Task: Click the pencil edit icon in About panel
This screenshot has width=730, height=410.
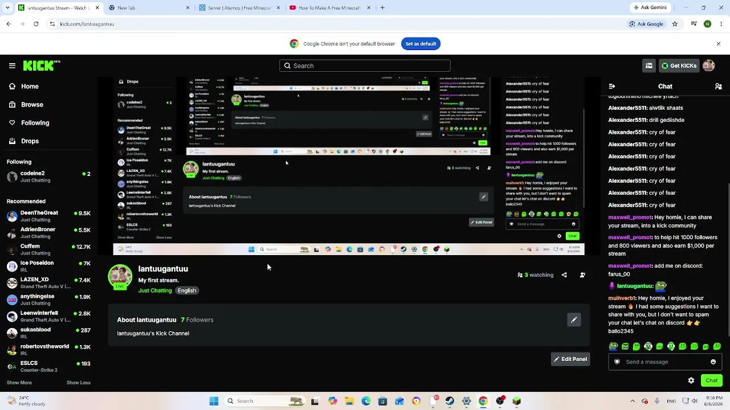Action: point(574,320)
